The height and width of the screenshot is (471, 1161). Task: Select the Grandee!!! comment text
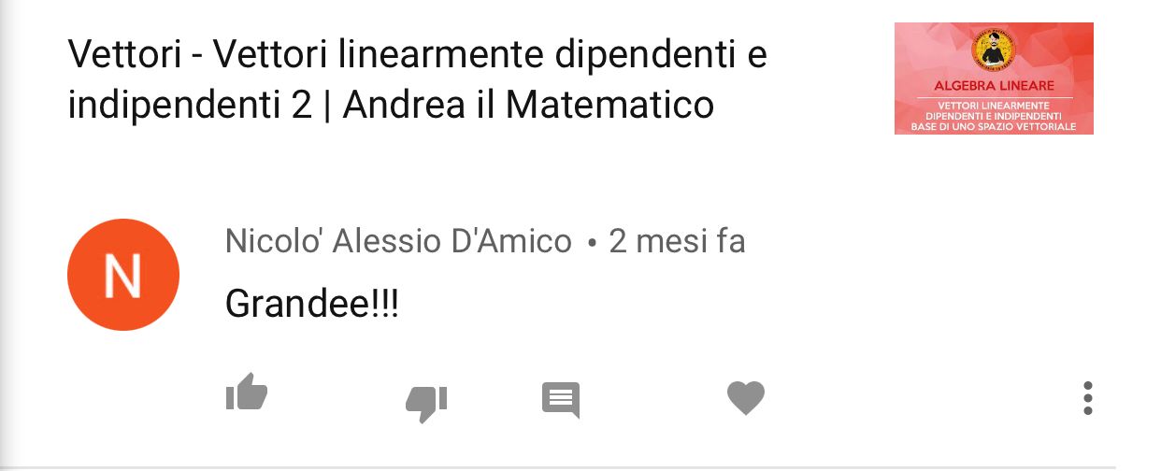[x=312, y=304]
